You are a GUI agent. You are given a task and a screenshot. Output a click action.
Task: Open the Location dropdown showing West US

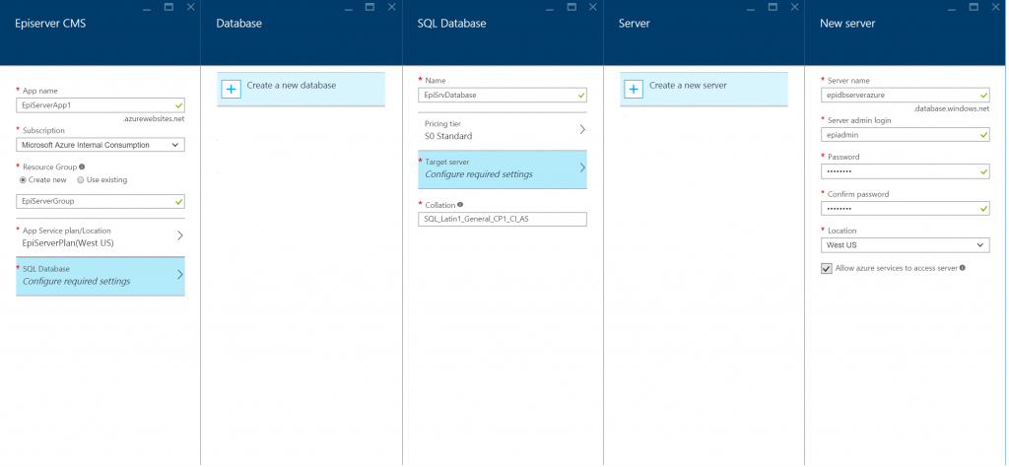[x=905, y=244]
